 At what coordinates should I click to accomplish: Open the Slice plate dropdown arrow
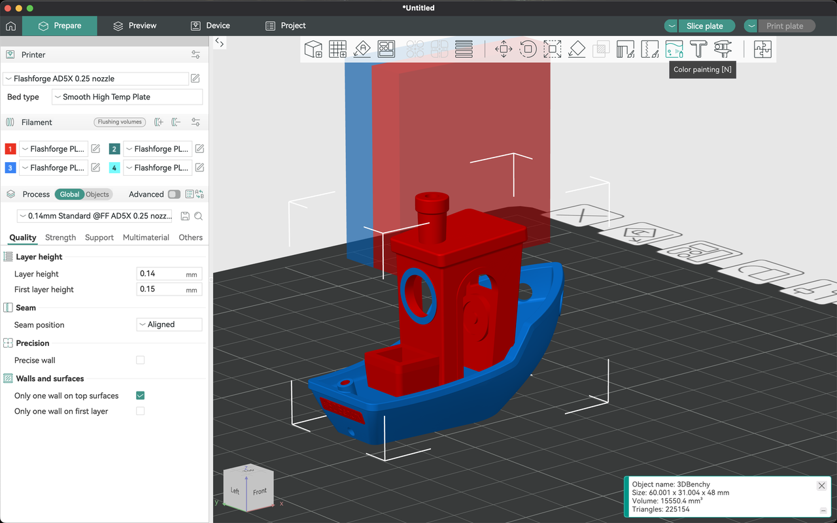pyautogui.click(x=671, y=26)
